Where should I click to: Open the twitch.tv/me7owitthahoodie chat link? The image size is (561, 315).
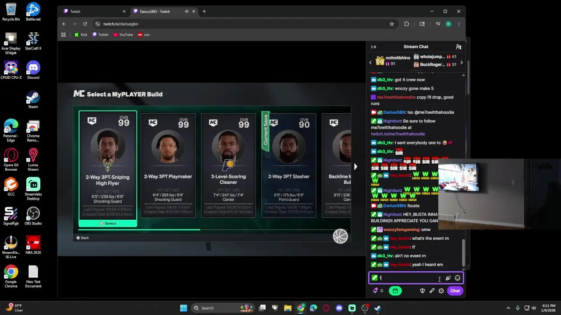click(x=398, y=134)
